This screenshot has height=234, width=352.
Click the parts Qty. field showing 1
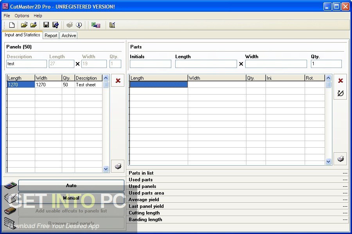click(326, 64)
